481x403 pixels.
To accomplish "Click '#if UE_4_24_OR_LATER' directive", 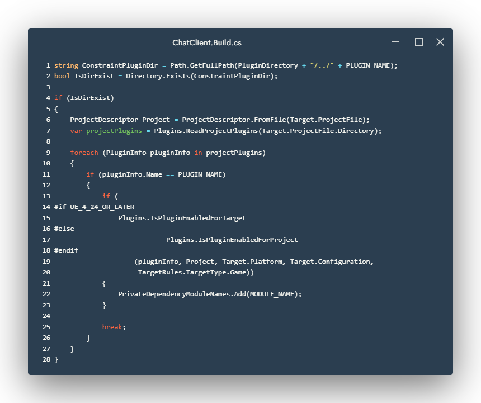I will [94, 207].
